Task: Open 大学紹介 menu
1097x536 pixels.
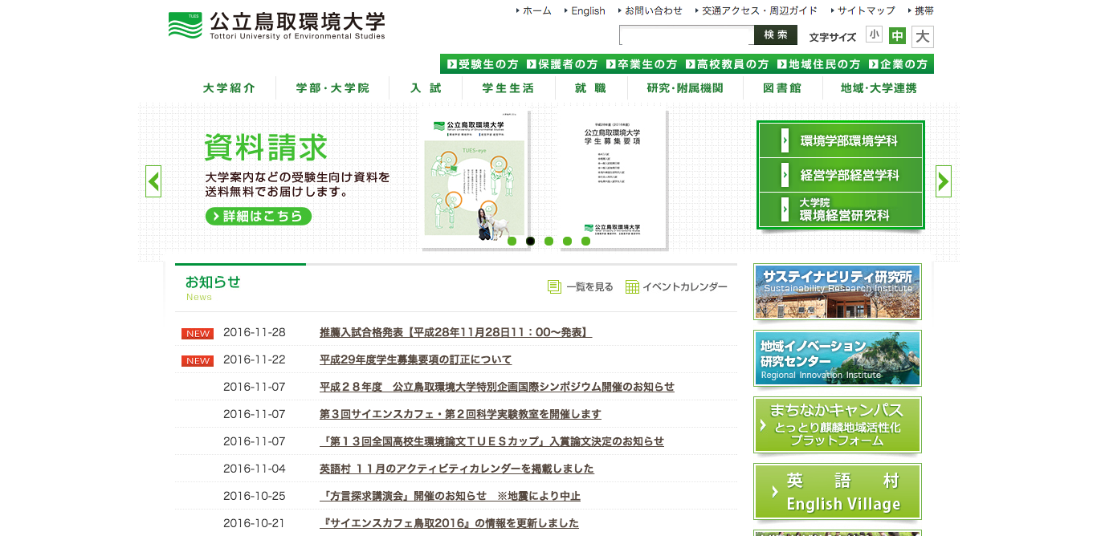Action: pyautogui.click(x=230, y=88)
